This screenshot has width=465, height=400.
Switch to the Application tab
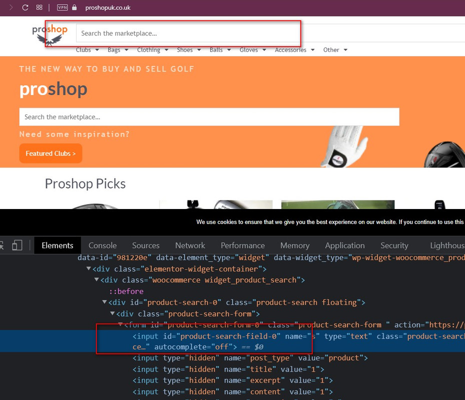pos(345,245)
